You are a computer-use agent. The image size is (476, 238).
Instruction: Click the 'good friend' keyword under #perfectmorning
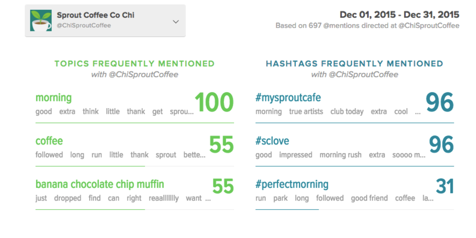369,198
